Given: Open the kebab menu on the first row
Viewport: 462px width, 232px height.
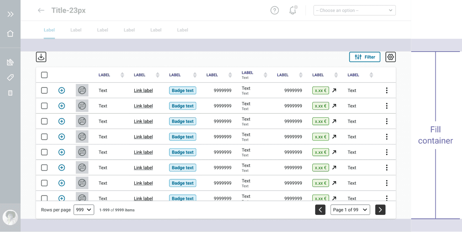Looking at the screenshot, I should (x=387, y=90).
